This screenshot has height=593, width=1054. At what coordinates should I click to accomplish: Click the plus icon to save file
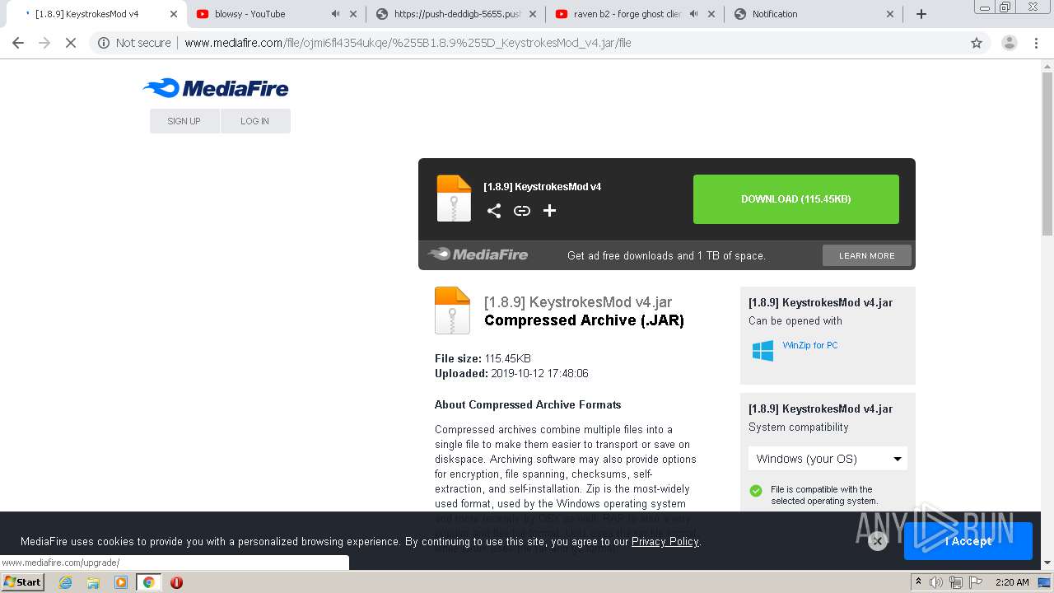coord(550,211)
